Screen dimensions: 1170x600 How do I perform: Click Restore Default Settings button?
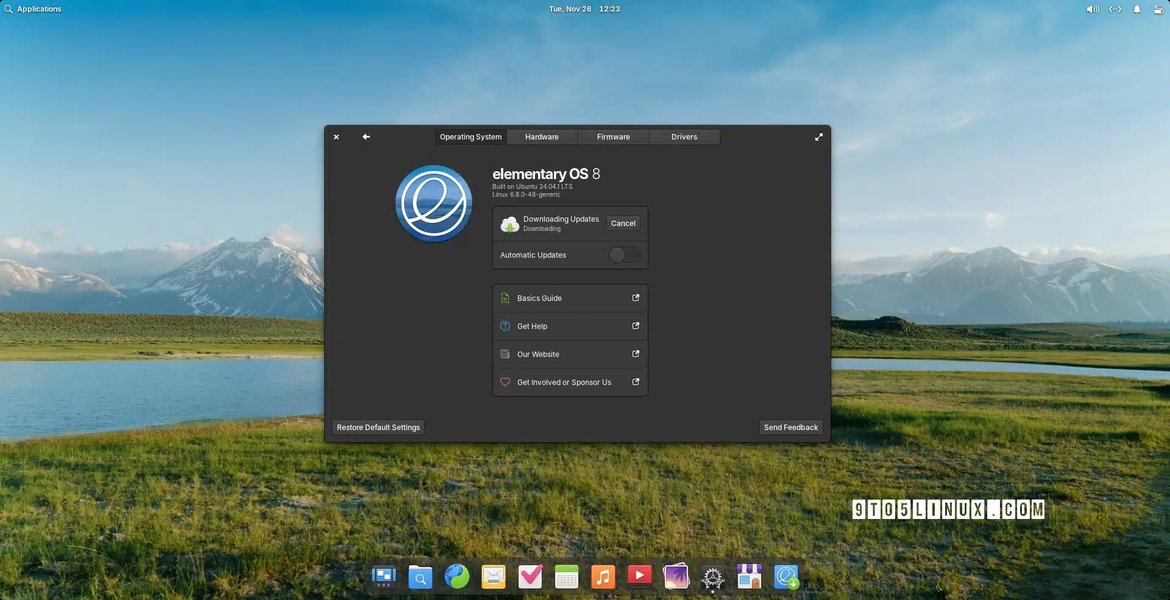[378, 428]
